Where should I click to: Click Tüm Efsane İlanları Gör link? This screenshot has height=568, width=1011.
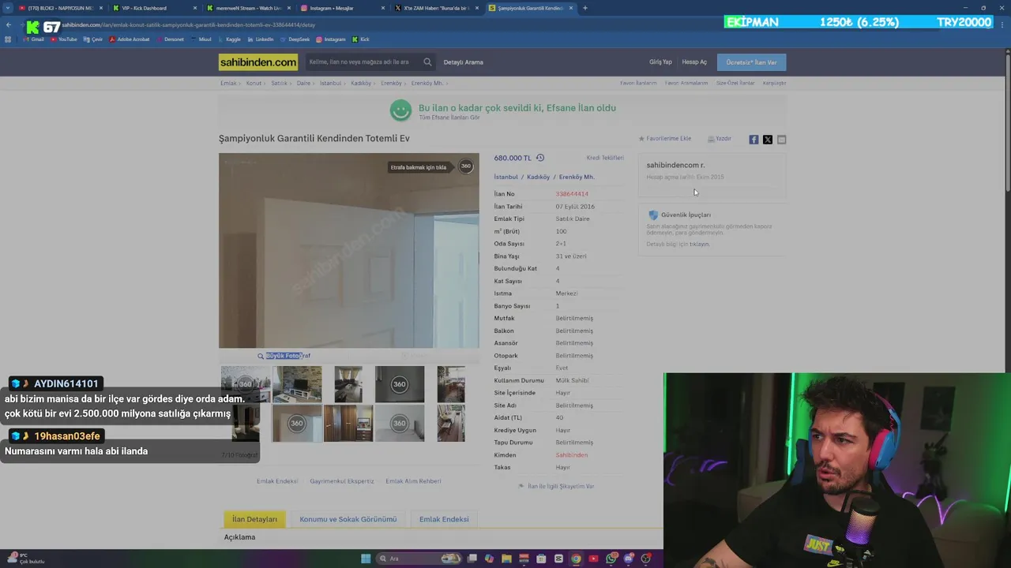tap(449, 118)
